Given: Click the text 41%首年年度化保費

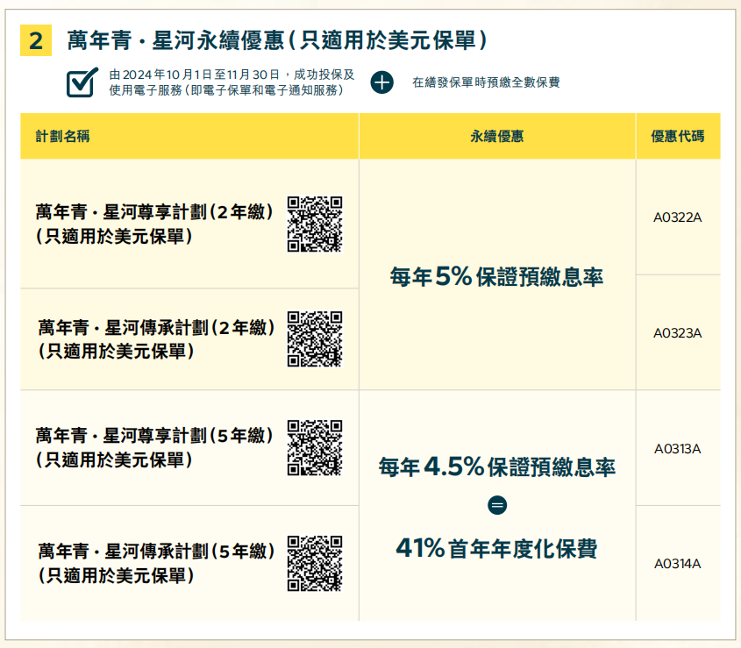Looking at the screenshot, I should point(496,548).
